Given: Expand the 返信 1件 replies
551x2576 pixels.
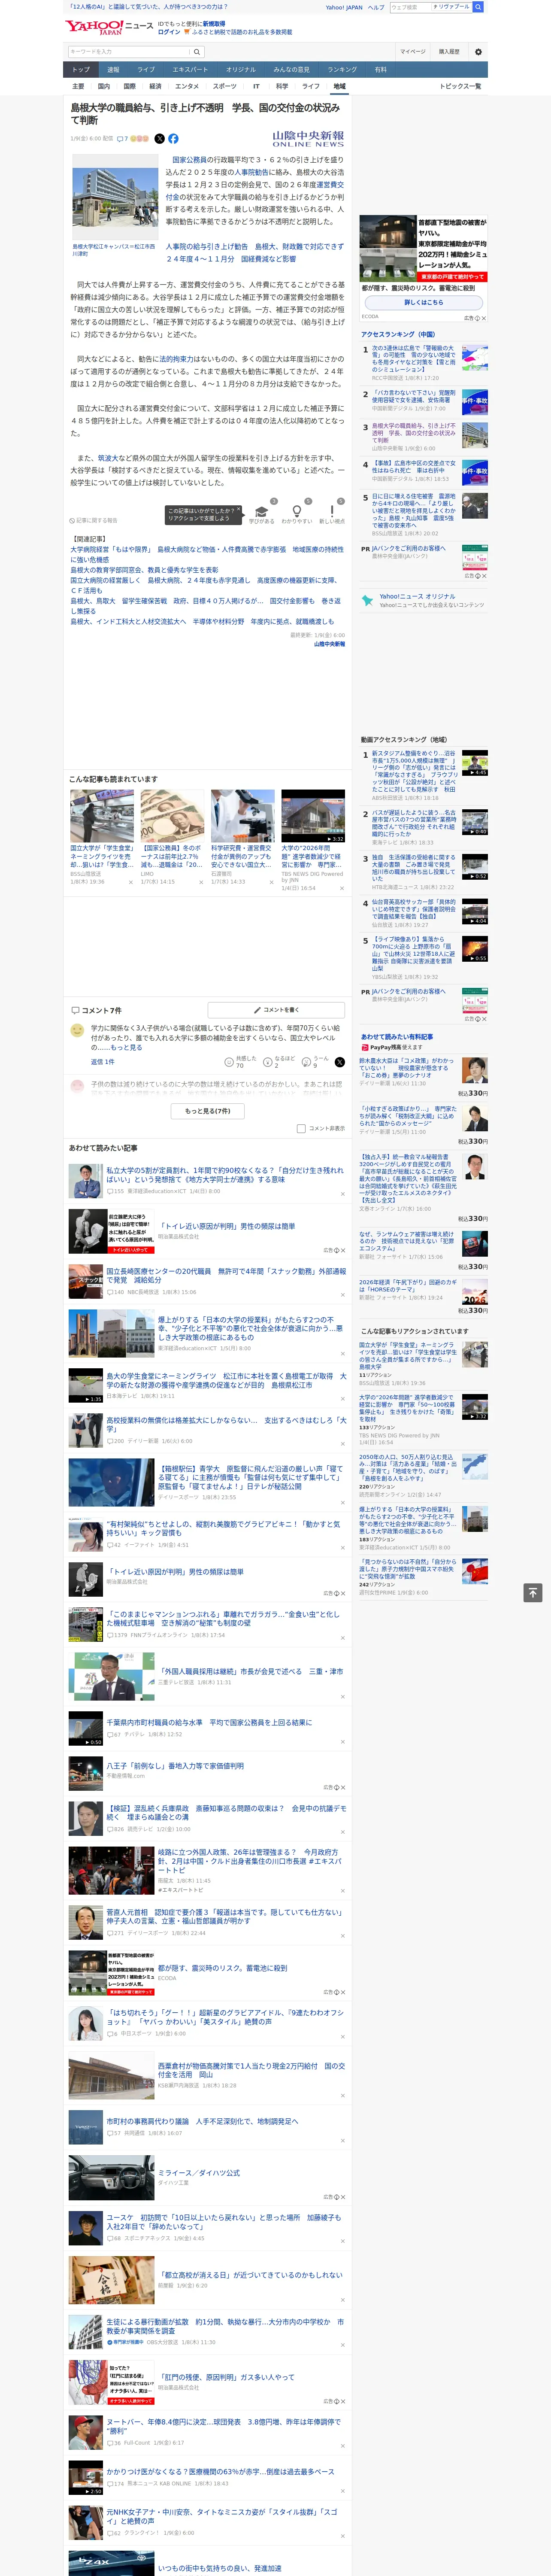Looking at the screenshot, I should point(103,1062).
